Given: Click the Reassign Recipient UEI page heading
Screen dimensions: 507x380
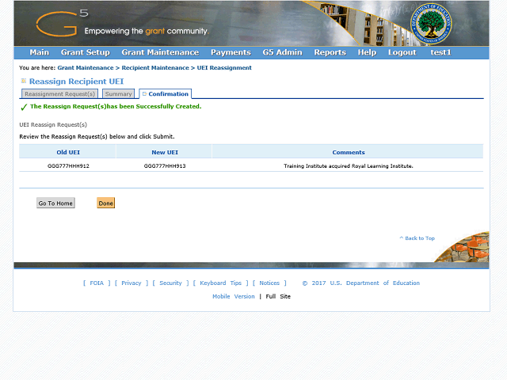Looking at the screenshot, I should point(76,81).
